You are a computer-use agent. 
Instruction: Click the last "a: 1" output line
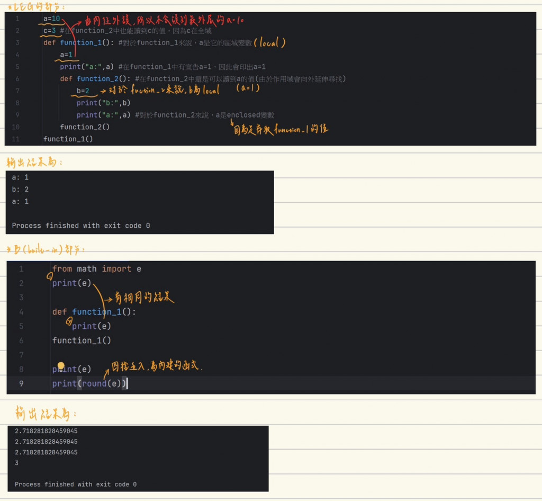21,202
